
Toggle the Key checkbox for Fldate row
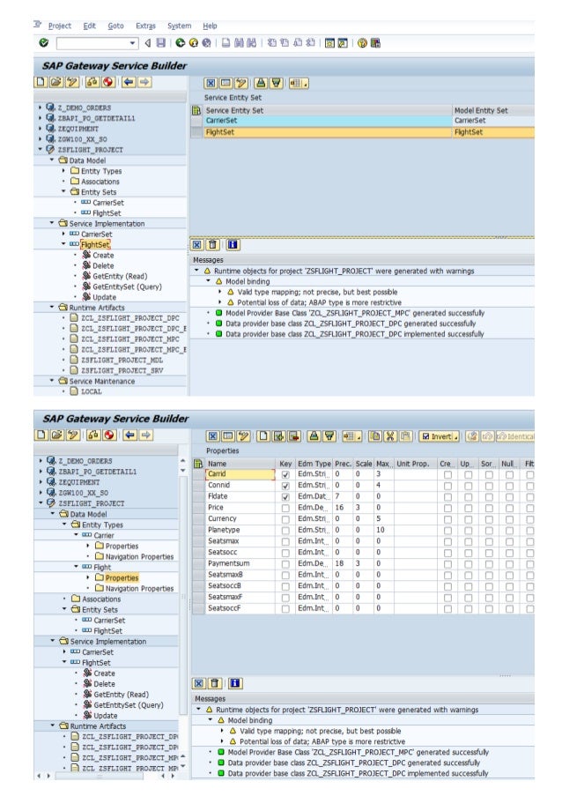[x=285, y=496]
